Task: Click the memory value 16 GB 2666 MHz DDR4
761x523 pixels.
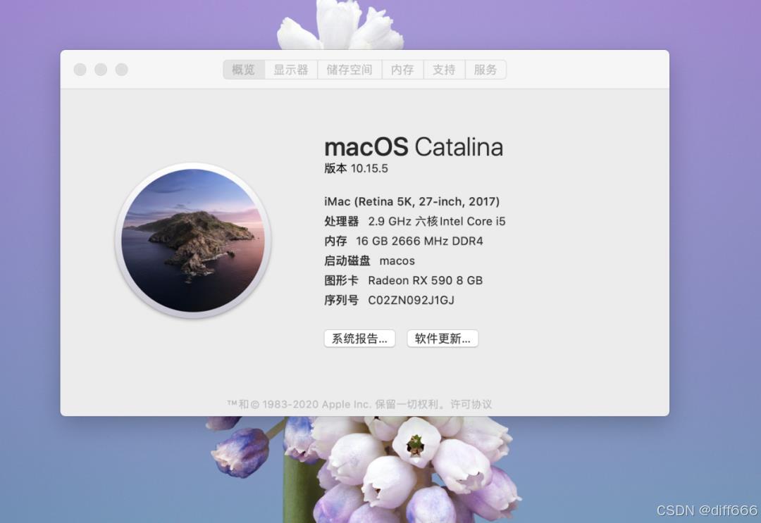Action: 419,241
